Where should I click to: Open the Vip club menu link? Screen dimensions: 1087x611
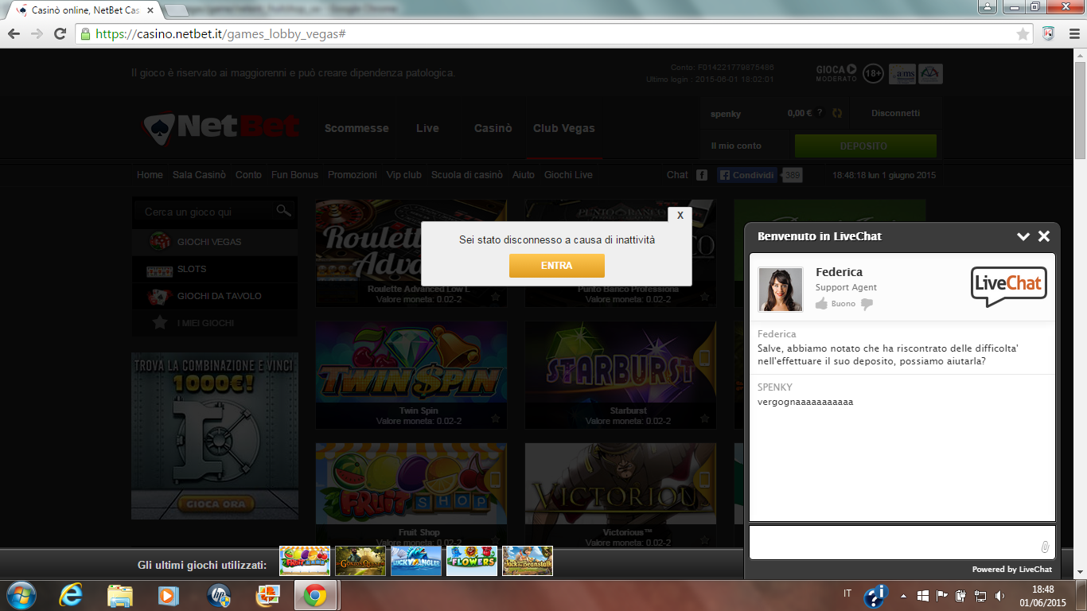pyautogui.click(x=404, y=175)
